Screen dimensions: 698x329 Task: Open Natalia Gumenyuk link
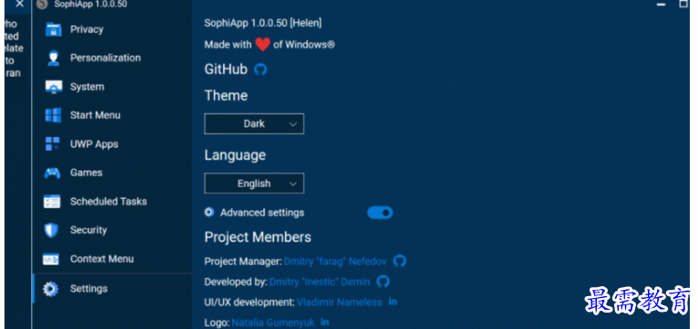coord(272,323)
